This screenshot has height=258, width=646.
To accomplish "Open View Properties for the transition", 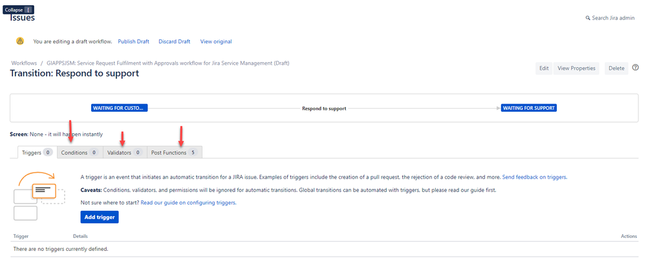I will click(x=576, y=69).
